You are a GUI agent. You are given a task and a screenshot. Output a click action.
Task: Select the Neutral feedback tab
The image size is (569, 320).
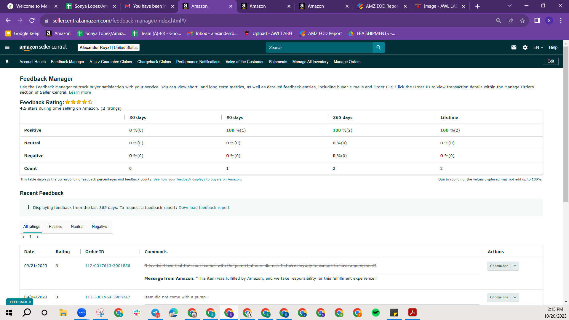(x=77, y=227)
